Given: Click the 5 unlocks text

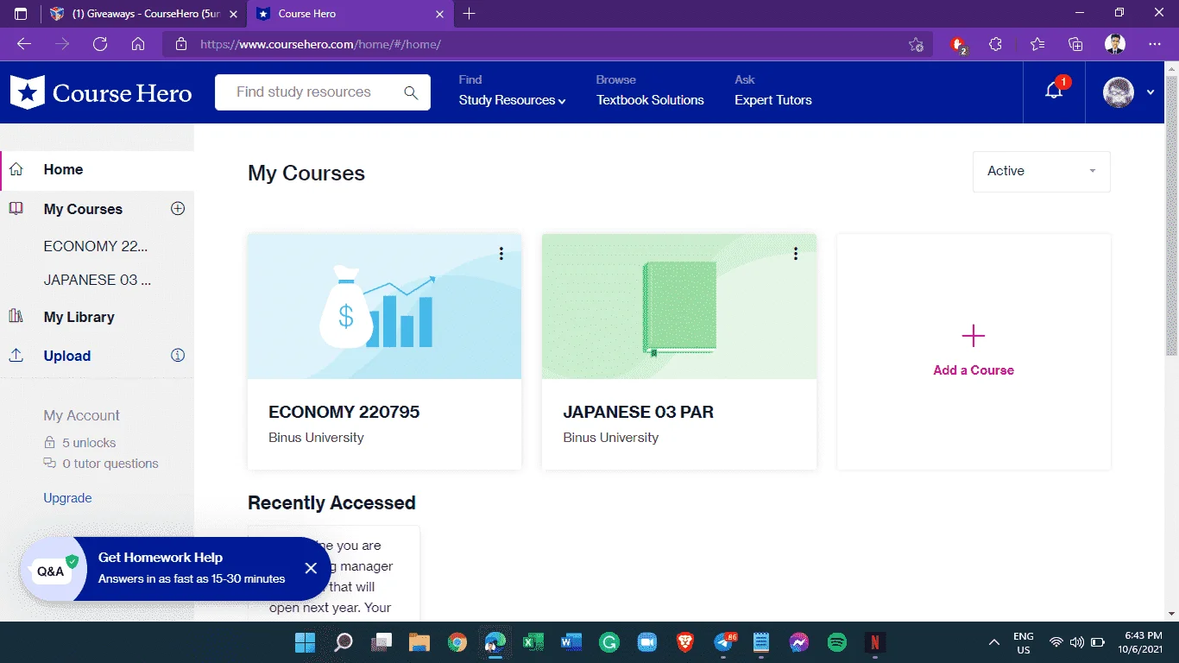Looking at the screenshot, I should pyautogui.click(x=89, y=443).
